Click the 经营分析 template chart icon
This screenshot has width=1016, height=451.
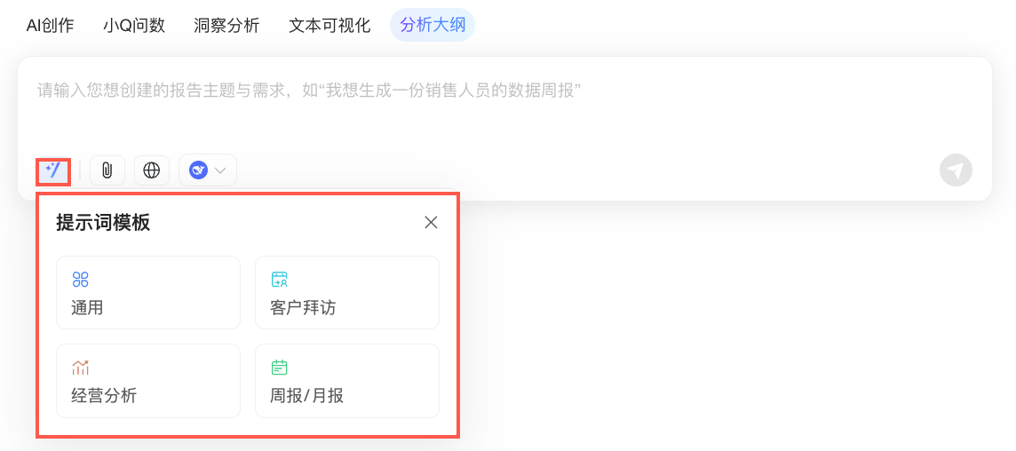click(81, 368)
